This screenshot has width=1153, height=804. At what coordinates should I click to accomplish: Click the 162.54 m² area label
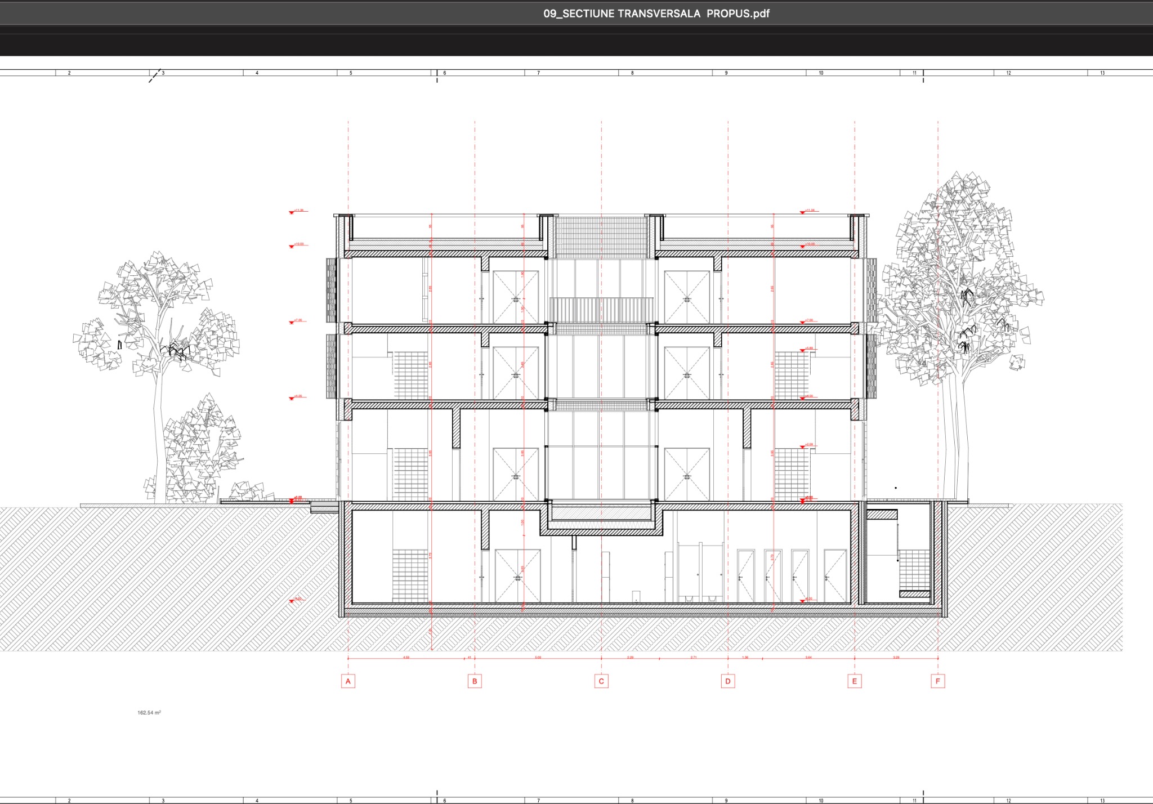tap(149, 713)
